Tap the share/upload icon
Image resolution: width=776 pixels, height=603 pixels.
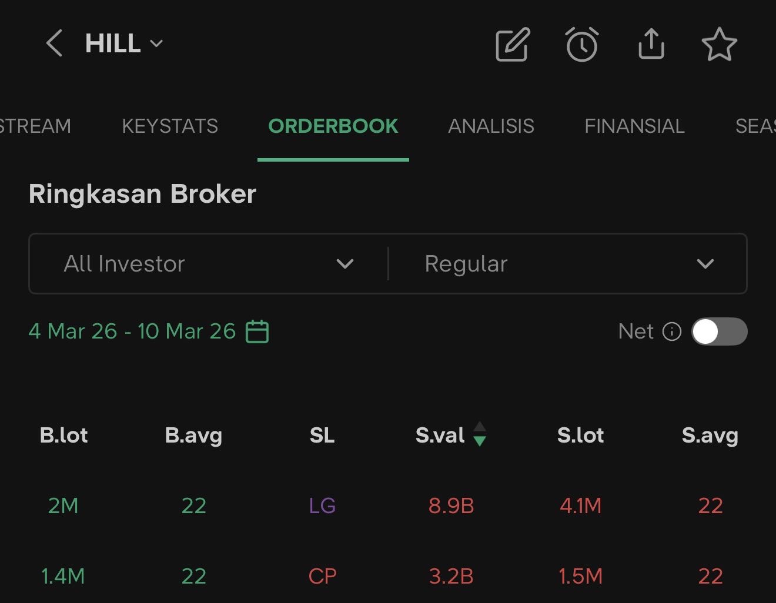pyautogui.click(x=651, y=44)
